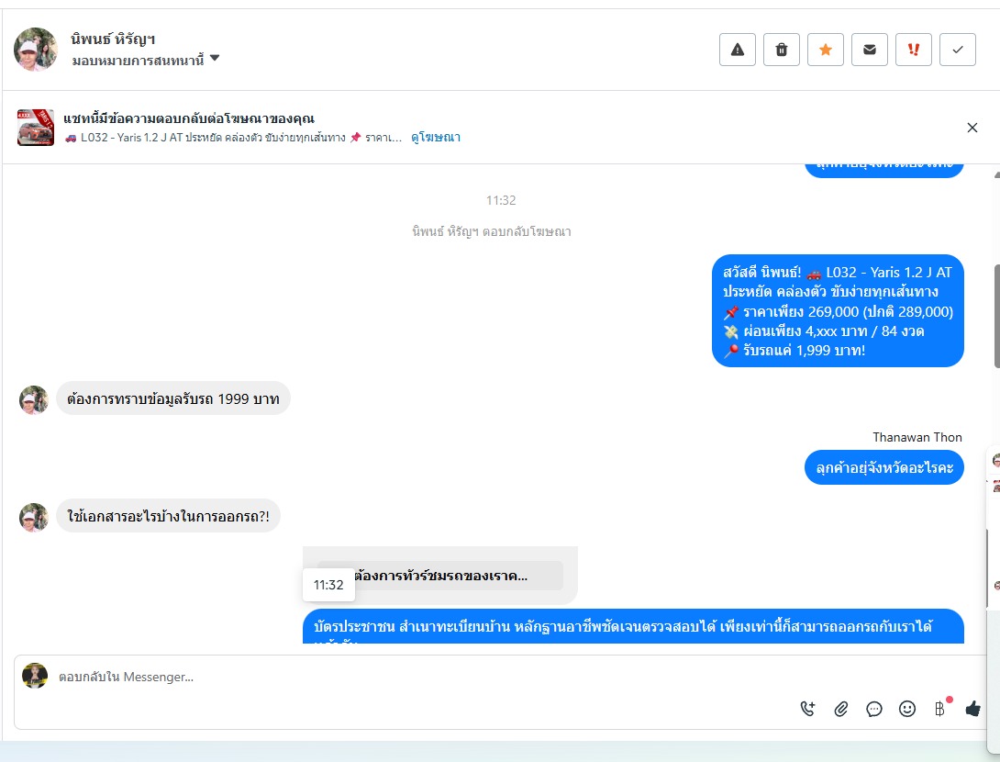This screenshot has width=1000, height=762.
Task: Open saved replies speech bubble icon
Action: pos(873,709)
